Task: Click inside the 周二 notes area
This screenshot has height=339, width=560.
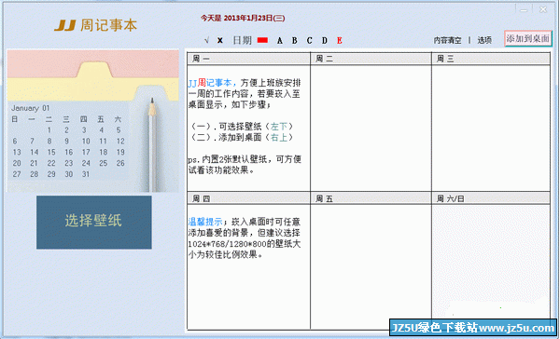Action: tap(371, 128)
